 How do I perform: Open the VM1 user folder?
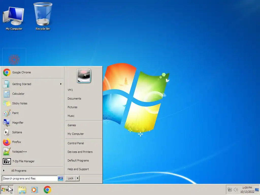tap(84, 90)
